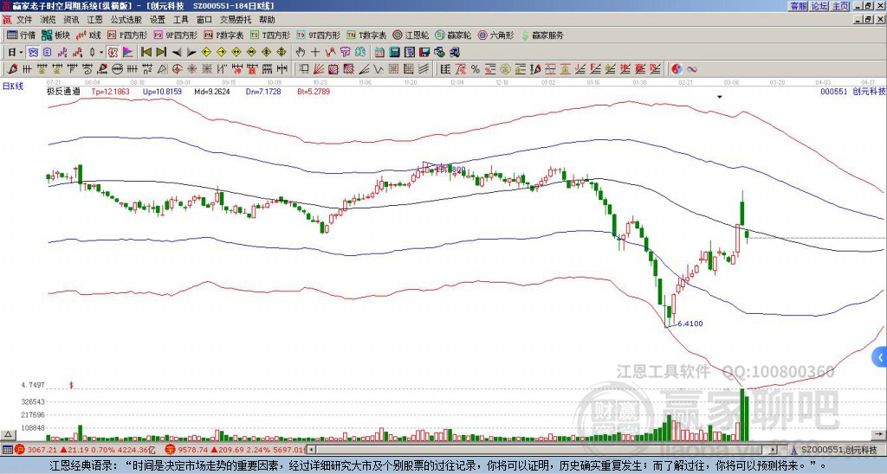Viewport: 887px width, 474px height.
Task: Open the P数字表 tool
Action: (x=224, y=35)
